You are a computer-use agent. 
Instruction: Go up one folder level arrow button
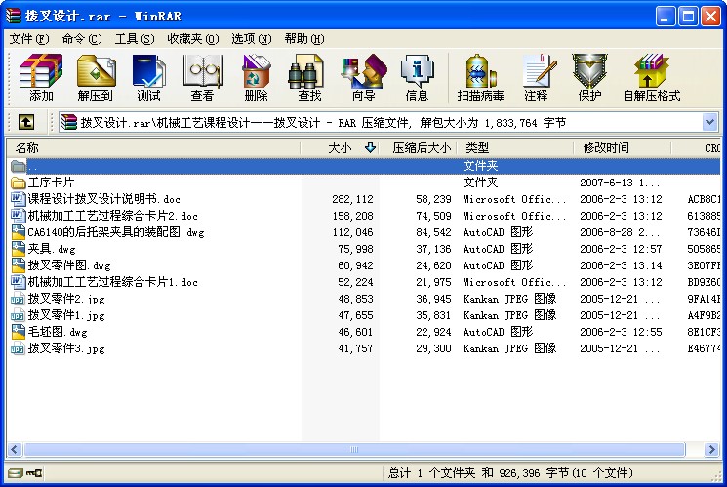coord(26,122)
